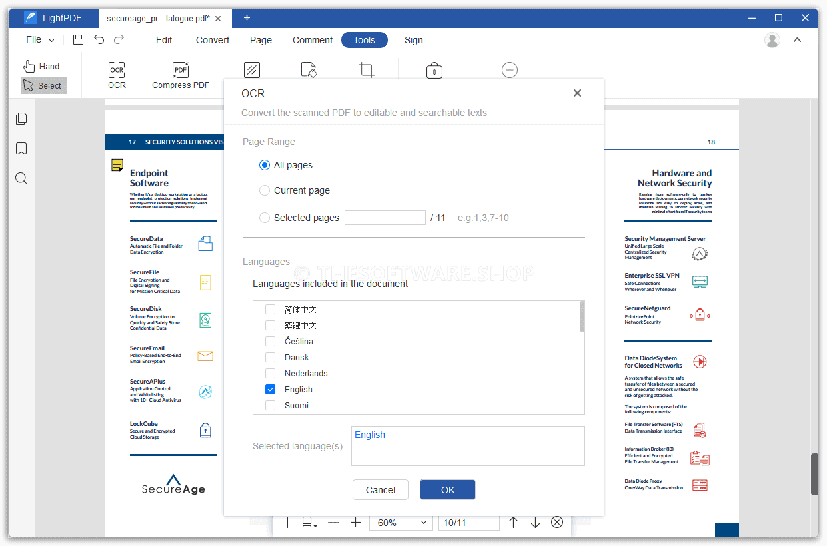Dismiss the bottom toolbar with circled X
Image resolution: width=827 pixels, height=546 pixels.
(x=558, y=523)
